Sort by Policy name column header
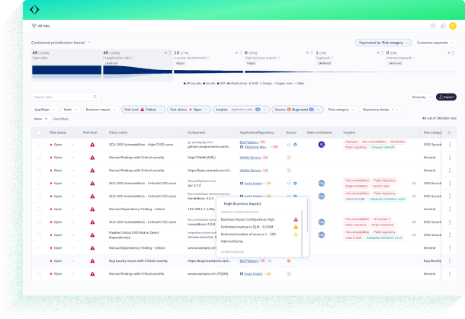Viewport: 465px width, 319px height. tap(118, 132)
